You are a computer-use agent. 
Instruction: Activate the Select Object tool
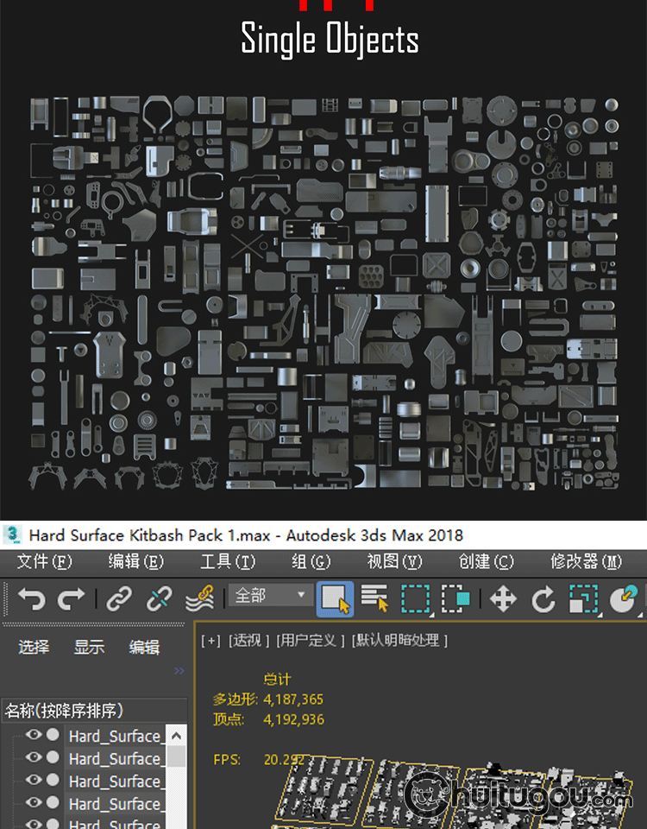(335, 599)
